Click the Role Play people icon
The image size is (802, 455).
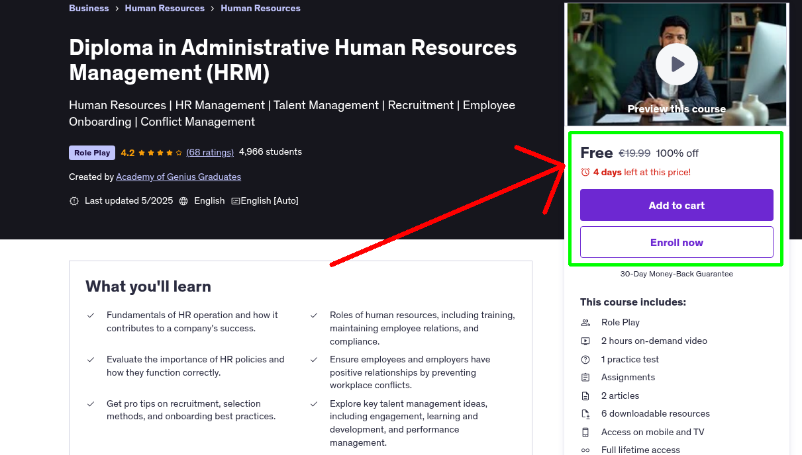coord(585,323)
